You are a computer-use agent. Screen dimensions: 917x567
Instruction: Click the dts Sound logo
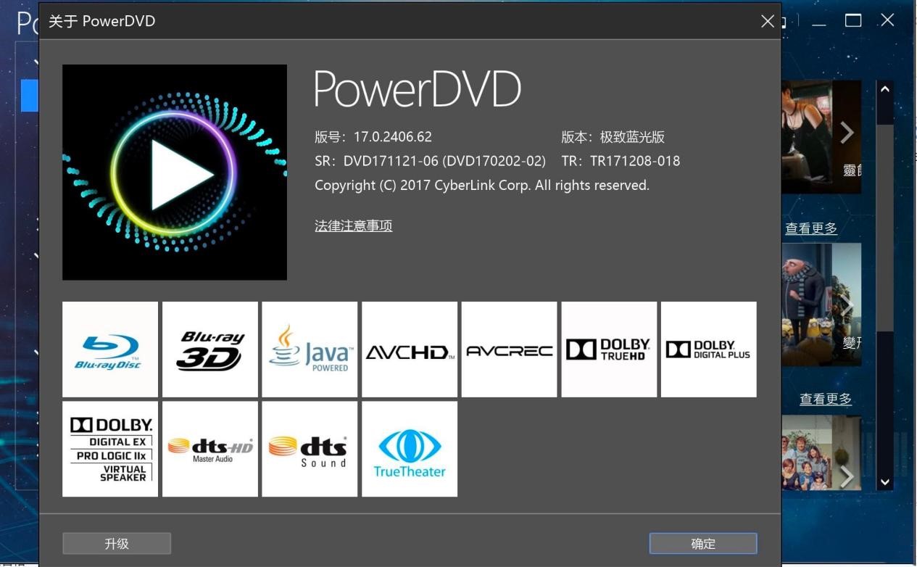310,448
